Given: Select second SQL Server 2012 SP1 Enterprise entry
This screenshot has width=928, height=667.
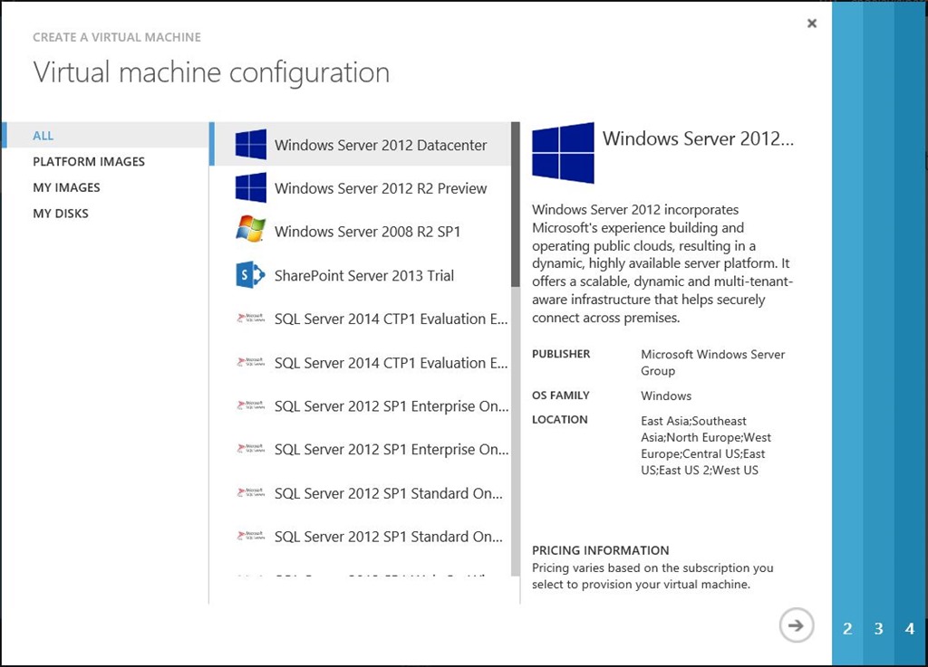Looking at the screenshot, I should point(361,449).
